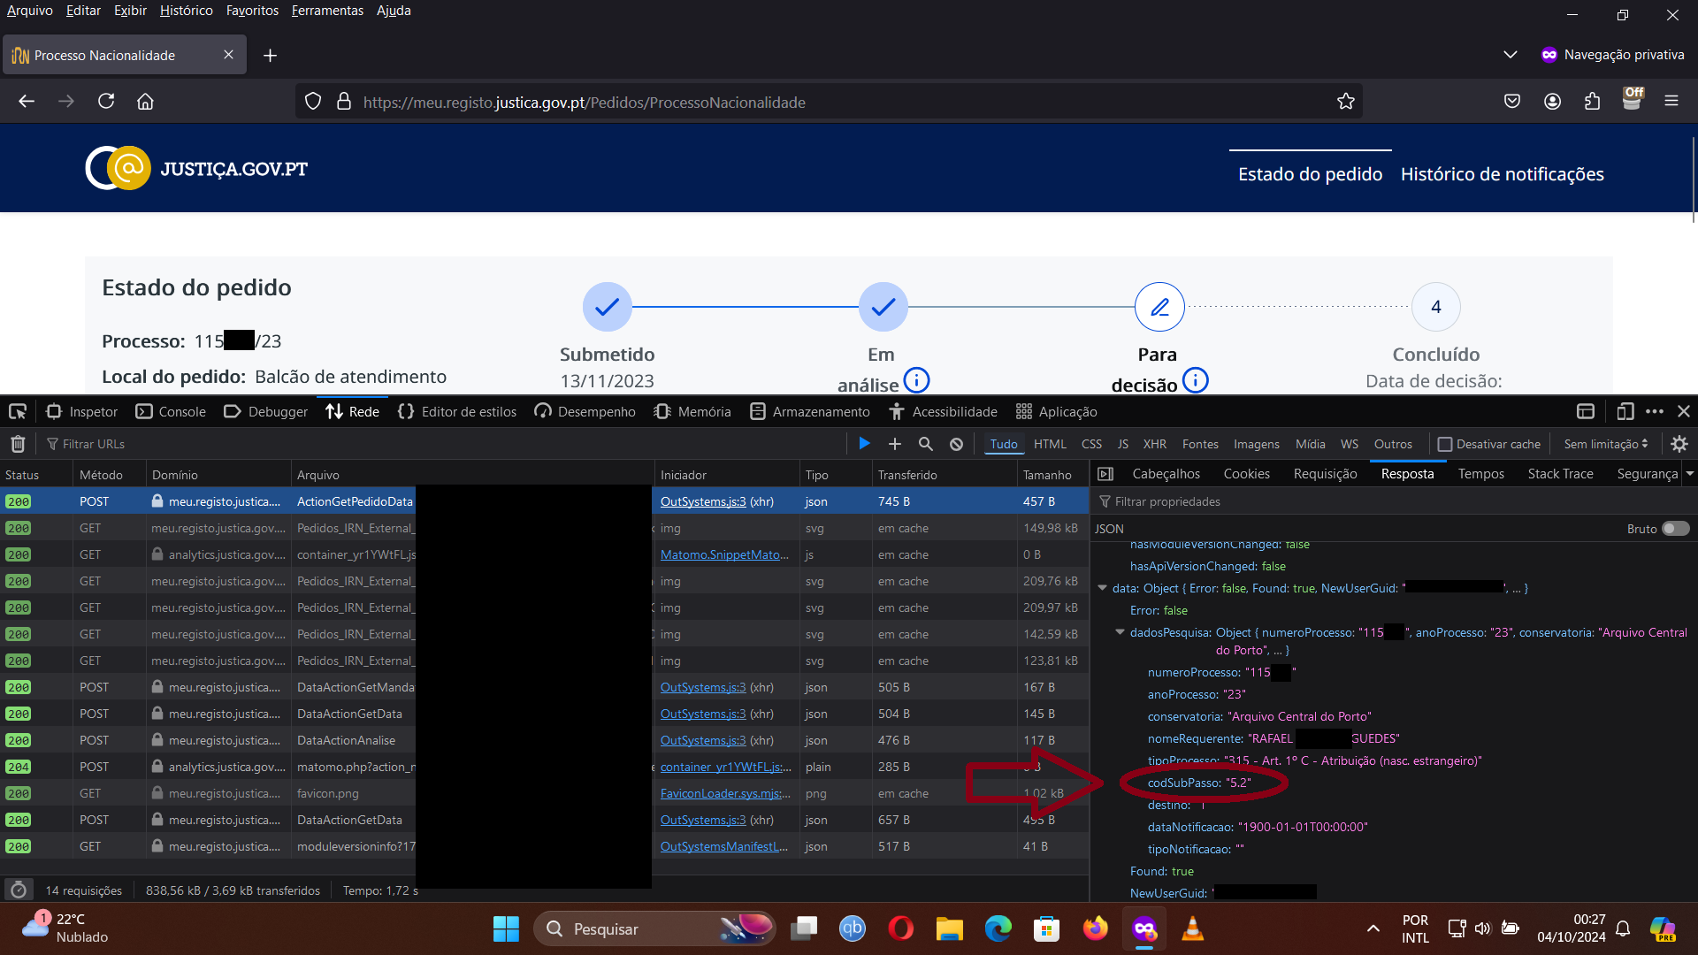
Task: Open network settings gear icon
Action: 1679,444
